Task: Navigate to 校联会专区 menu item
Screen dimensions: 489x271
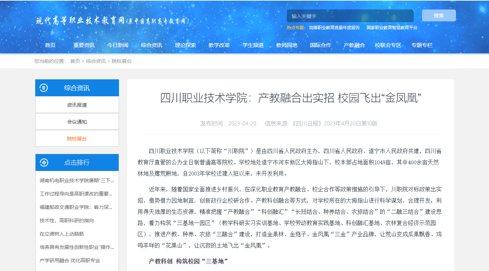Action: click(388, 45)
